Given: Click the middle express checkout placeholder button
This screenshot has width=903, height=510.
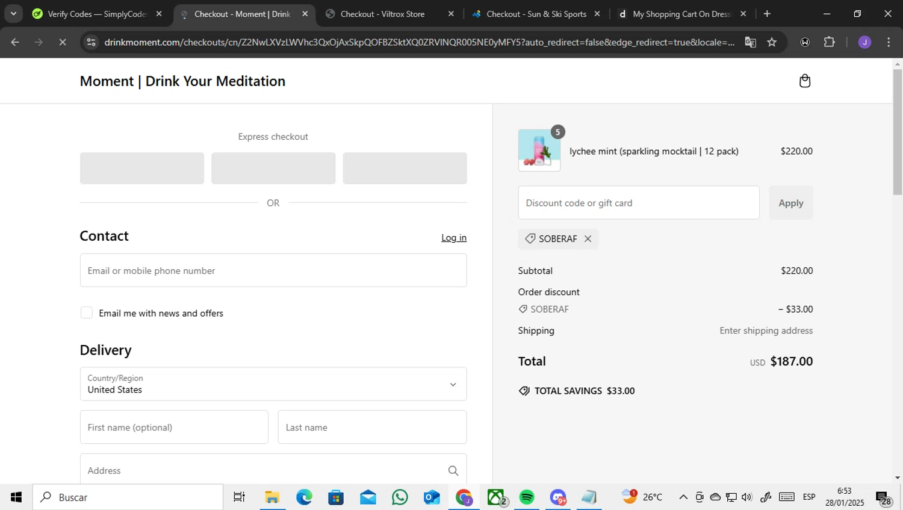Looking at the screenshot, I should click(273, 168).
